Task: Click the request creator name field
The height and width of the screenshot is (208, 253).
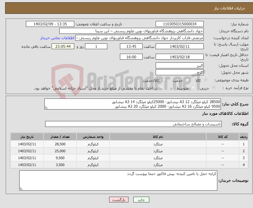Action: (139, 38)
